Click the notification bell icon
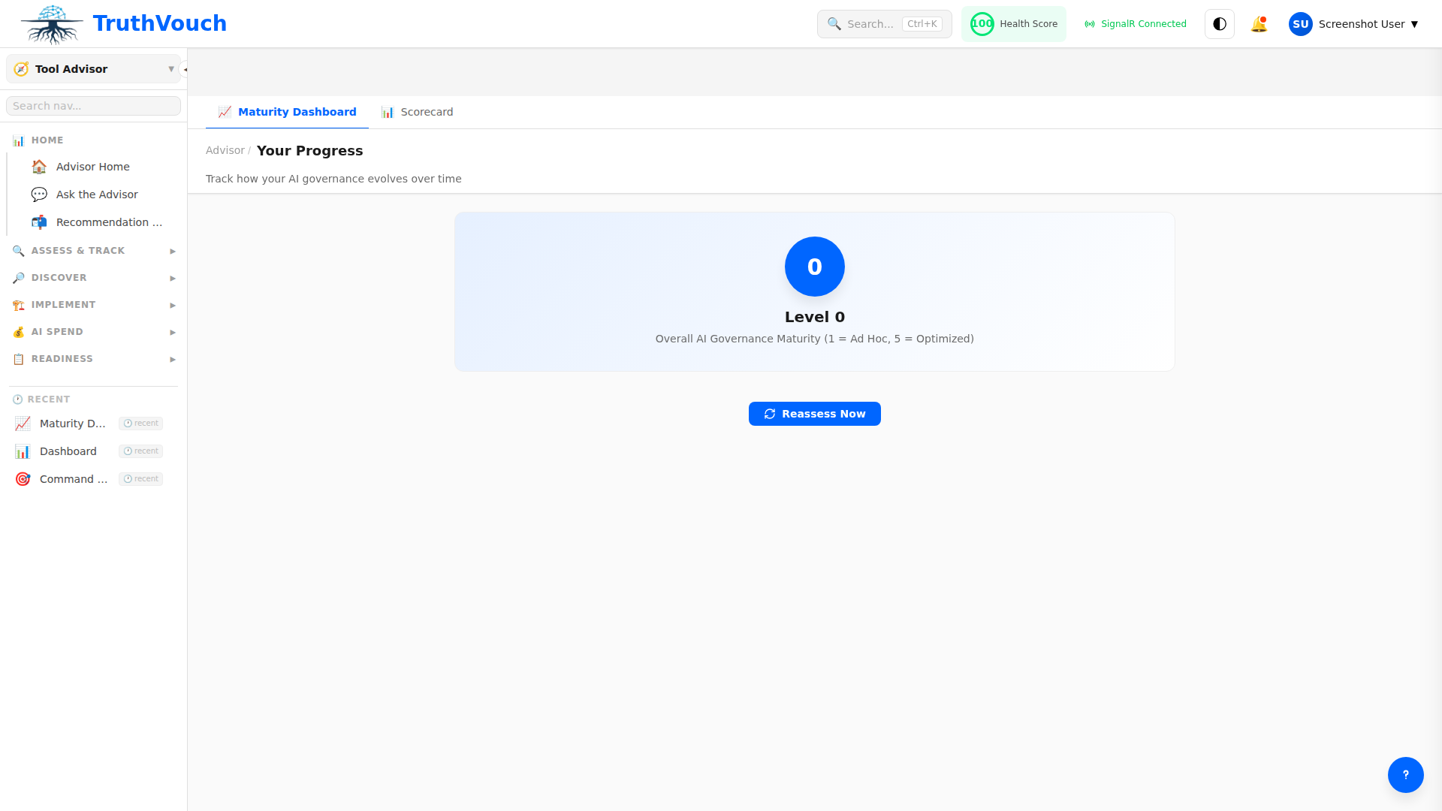The width and height of the screenshot is (1442, 811). click(1259, 24)
